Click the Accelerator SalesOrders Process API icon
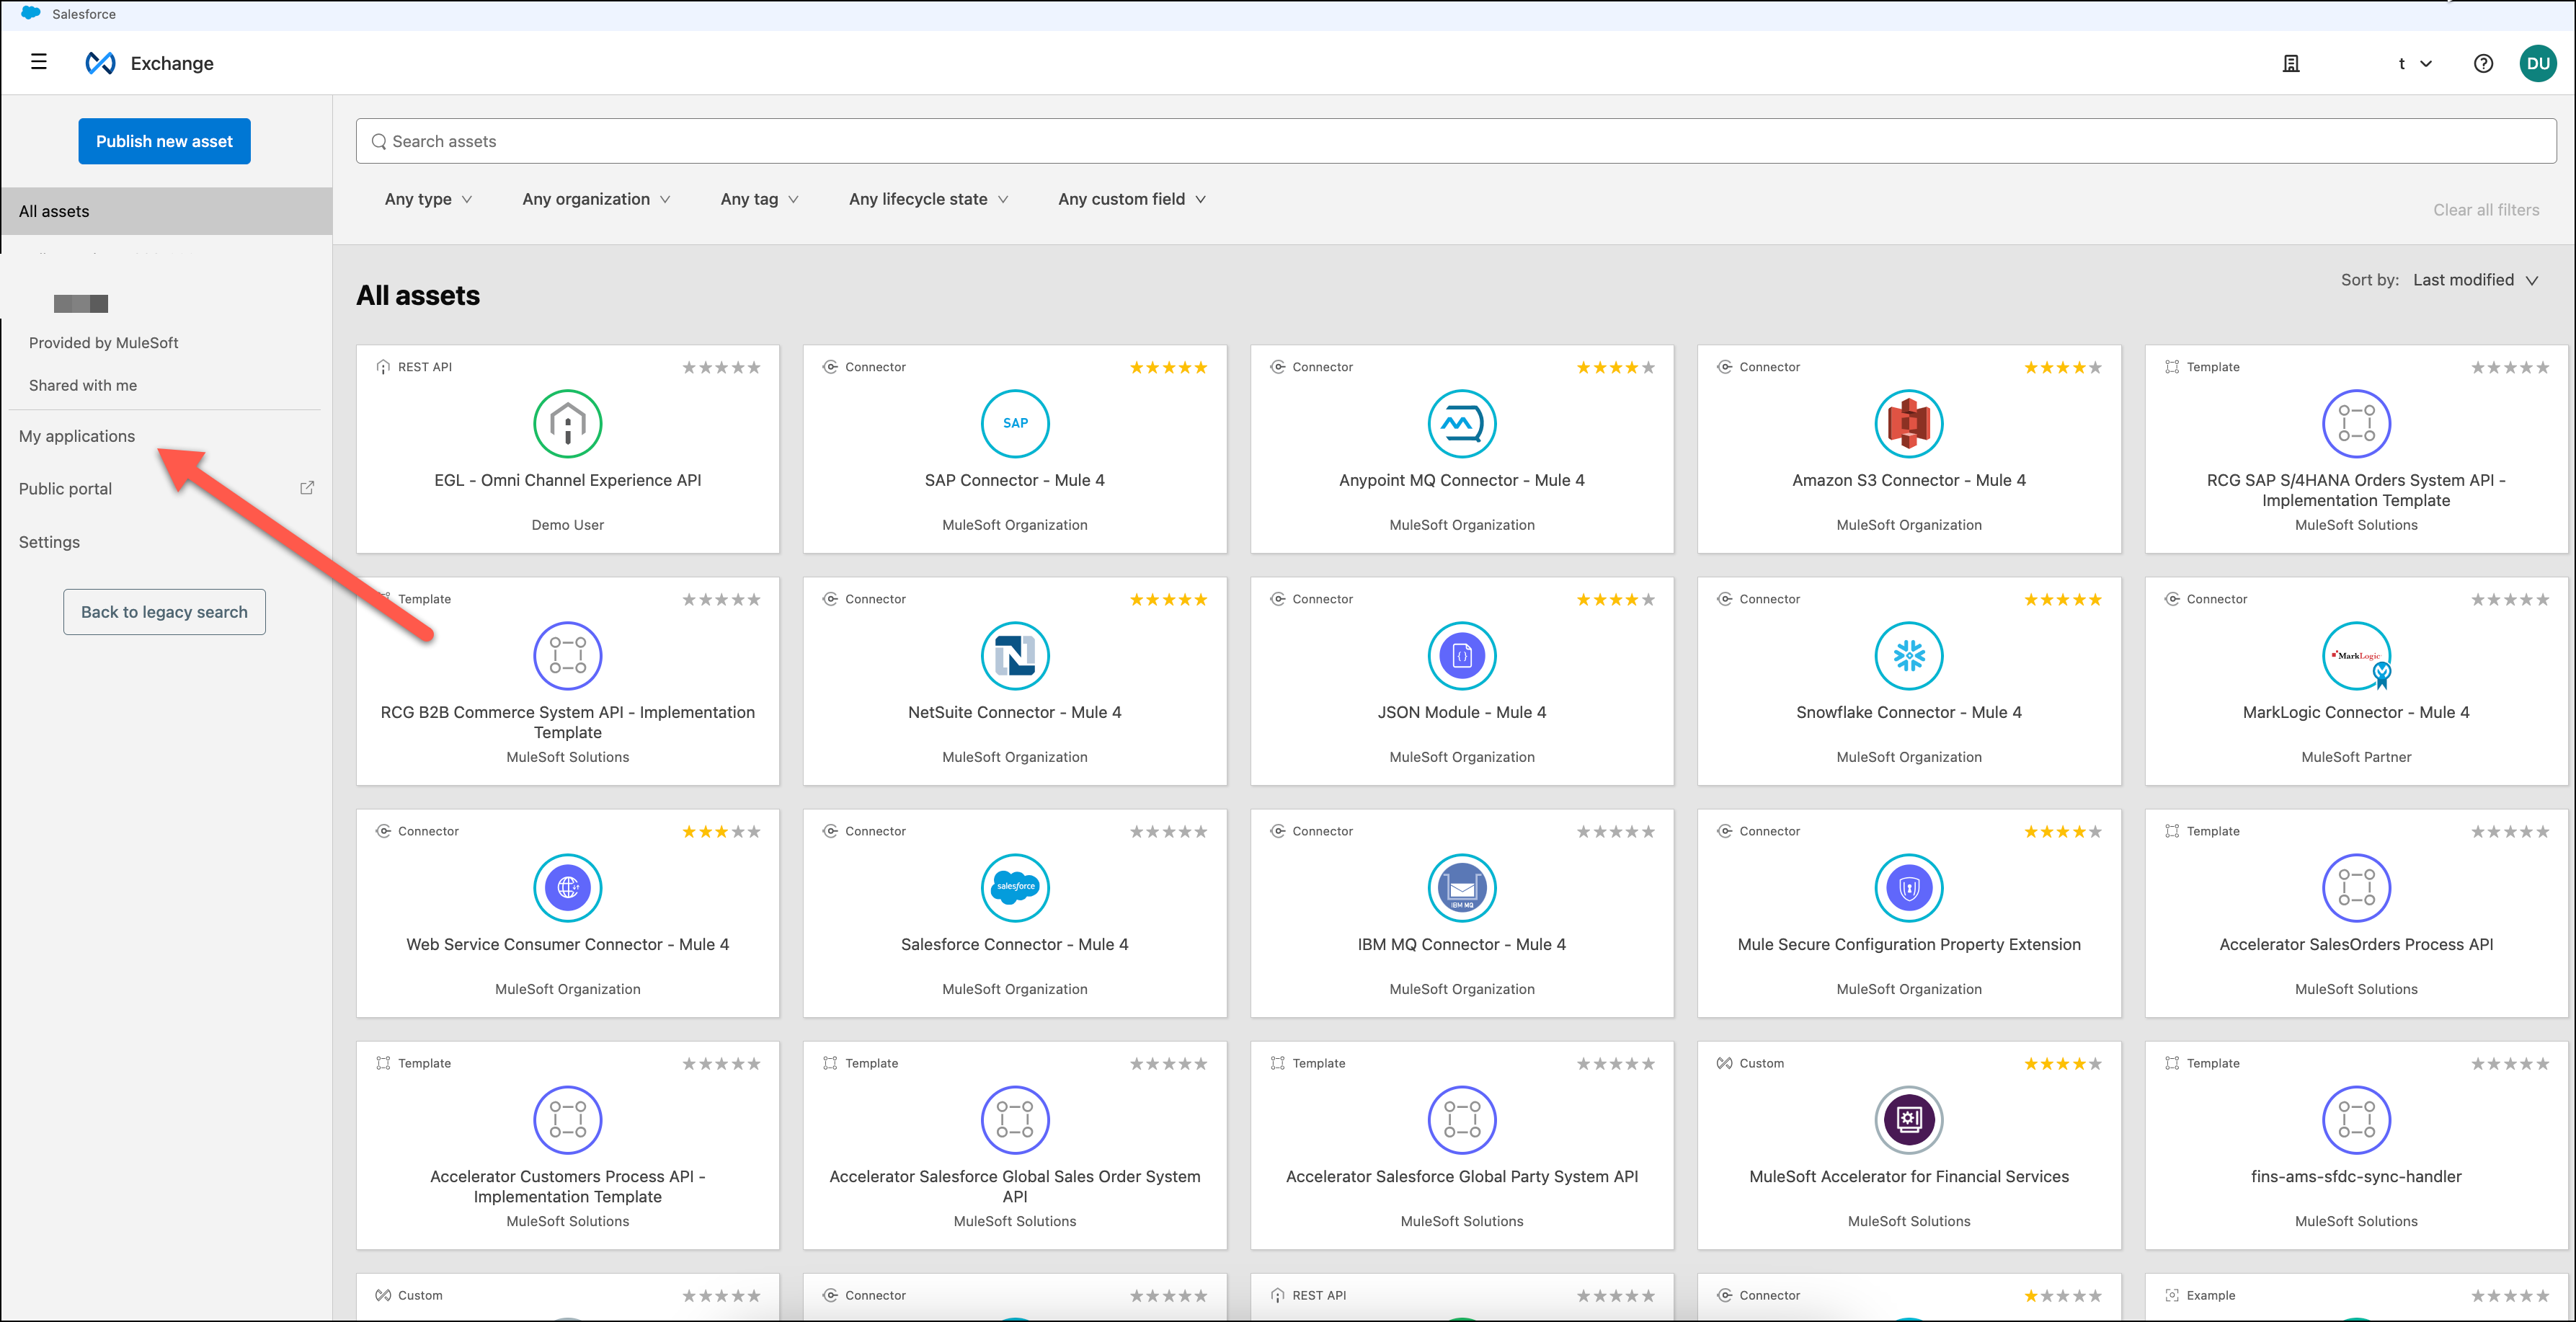 pyautogui.click(x=2356, y=887)
